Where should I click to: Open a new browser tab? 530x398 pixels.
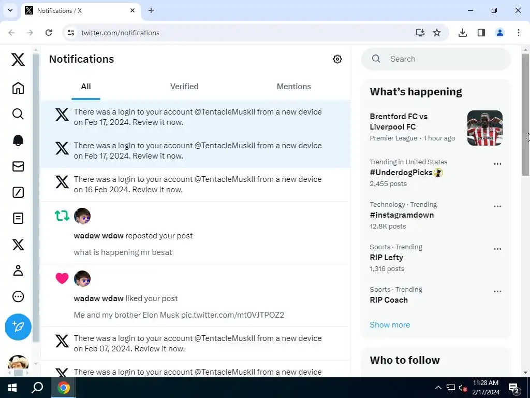coord(151,10)
